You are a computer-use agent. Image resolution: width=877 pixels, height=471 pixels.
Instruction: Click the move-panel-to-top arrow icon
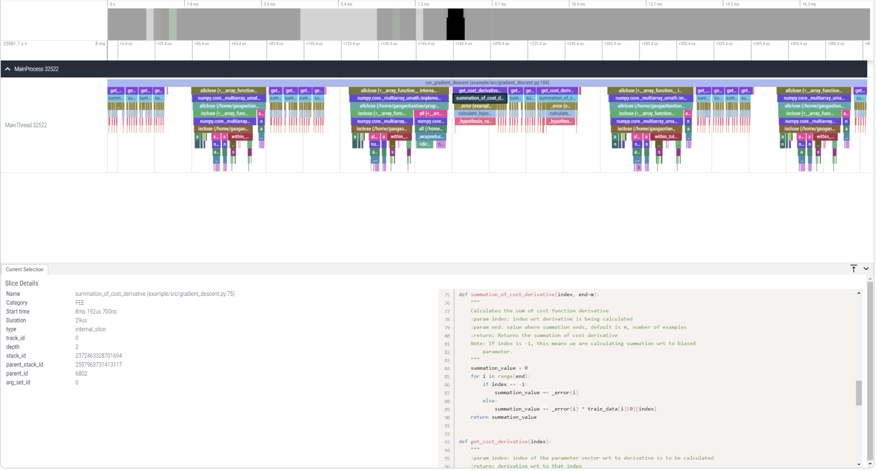click(x=854, y=269)
